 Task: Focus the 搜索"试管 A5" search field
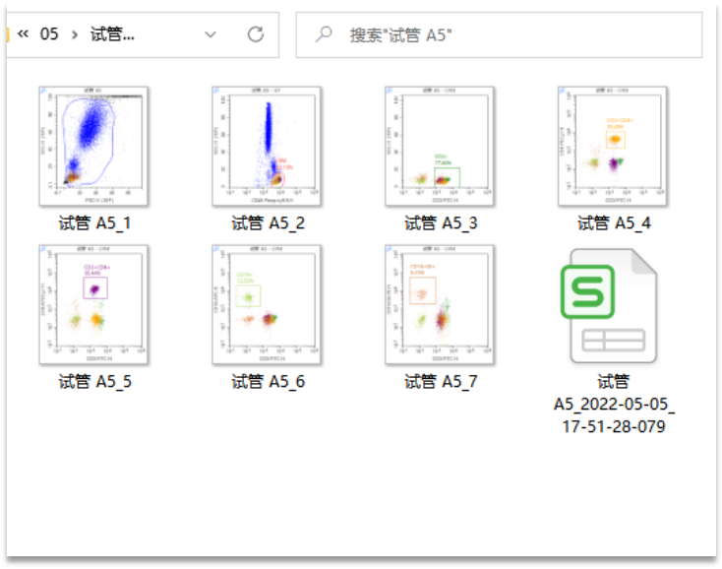pos(511,34)
